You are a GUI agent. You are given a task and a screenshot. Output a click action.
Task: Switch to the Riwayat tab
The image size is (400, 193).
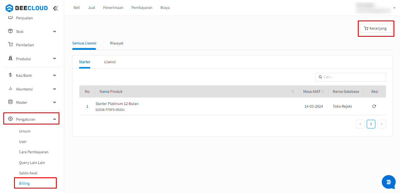116,43
